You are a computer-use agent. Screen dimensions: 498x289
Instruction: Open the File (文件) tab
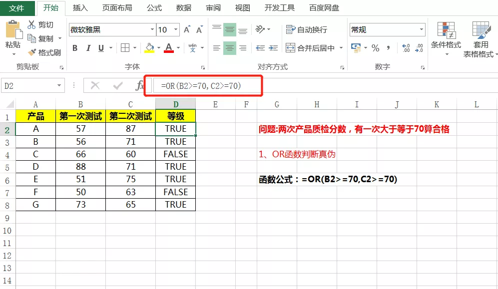point(16,8)
